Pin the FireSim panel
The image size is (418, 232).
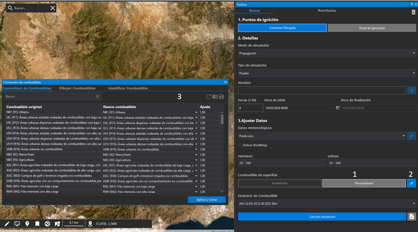(412, 4)
